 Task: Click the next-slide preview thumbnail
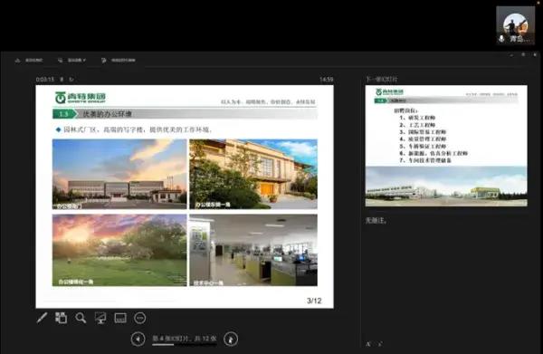[446, 146]
